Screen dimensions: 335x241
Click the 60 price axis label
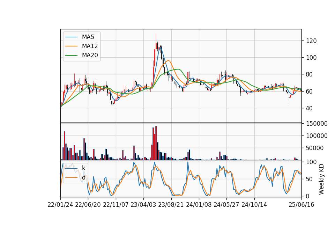pos(310,91)
